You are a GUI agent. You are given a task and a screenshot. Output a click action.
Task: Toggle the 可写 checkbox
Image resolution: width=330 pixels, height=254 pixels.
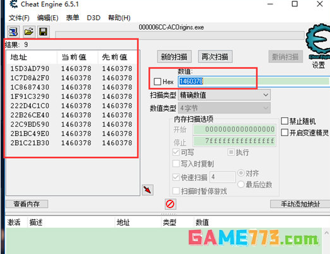click(176, 152)
